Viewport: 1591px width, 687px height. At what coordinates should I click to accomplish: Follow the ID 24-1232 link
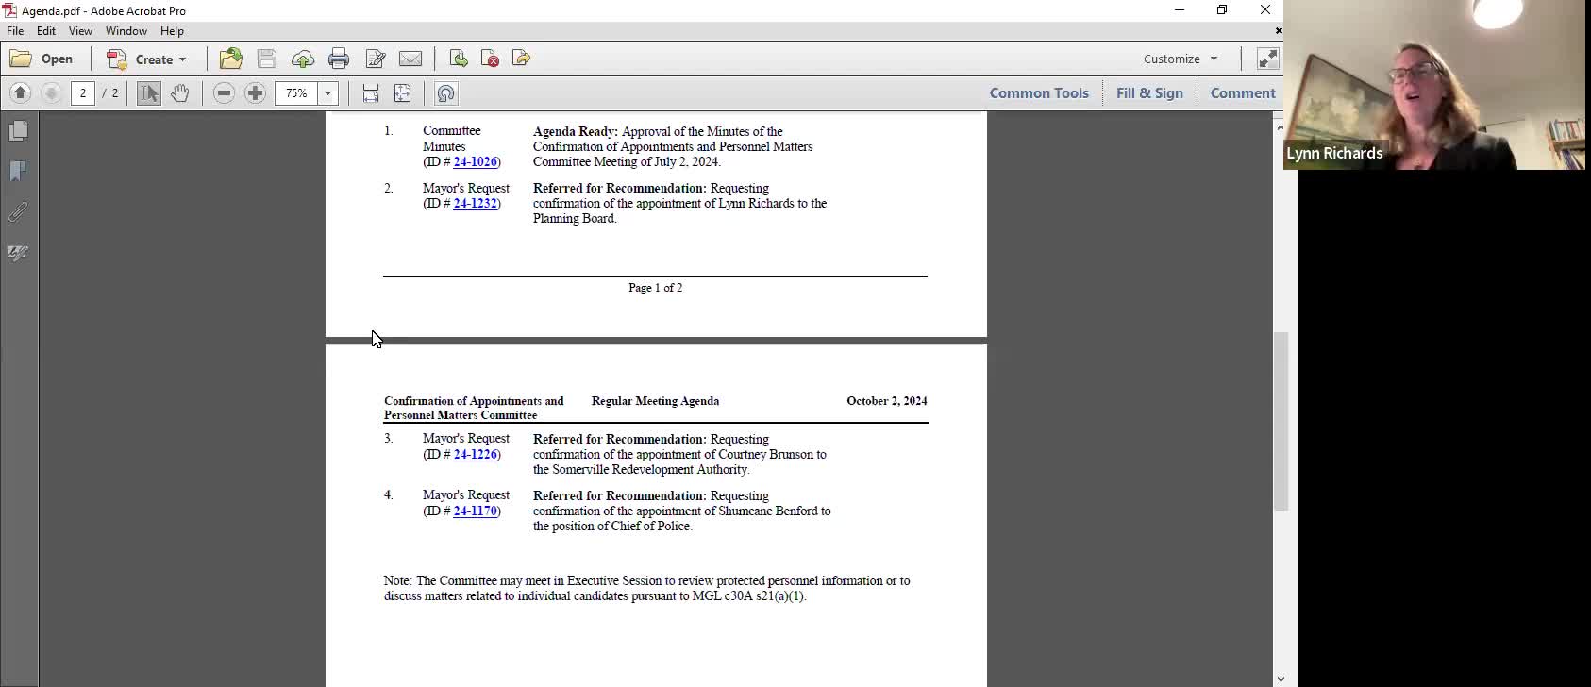pos(475,204)
